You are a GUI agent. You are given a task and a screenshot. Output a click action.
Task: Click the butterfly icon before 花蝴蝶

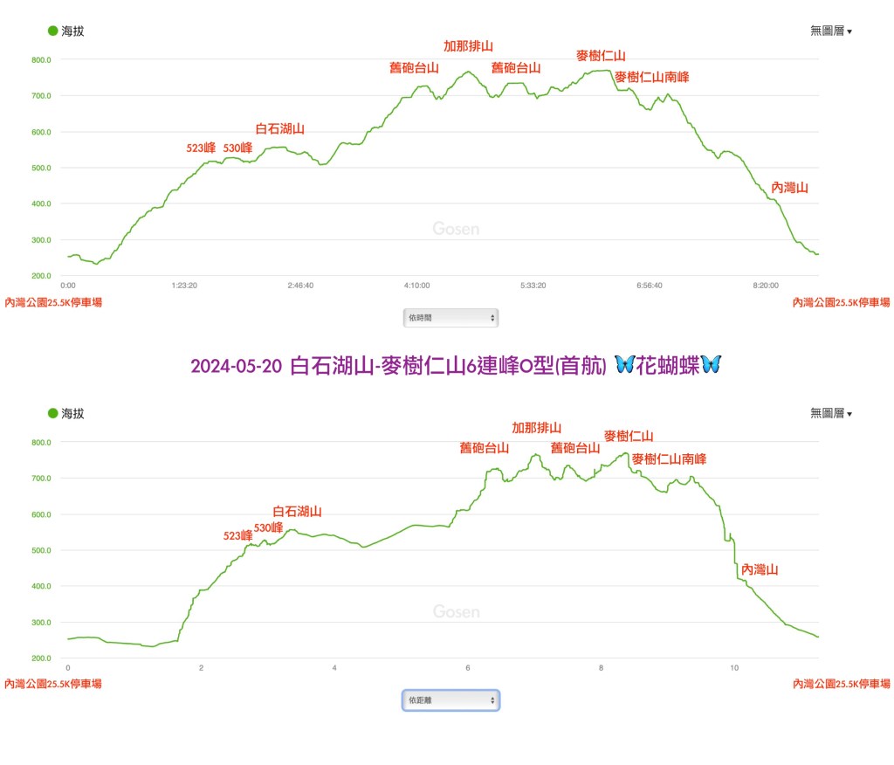623,366
